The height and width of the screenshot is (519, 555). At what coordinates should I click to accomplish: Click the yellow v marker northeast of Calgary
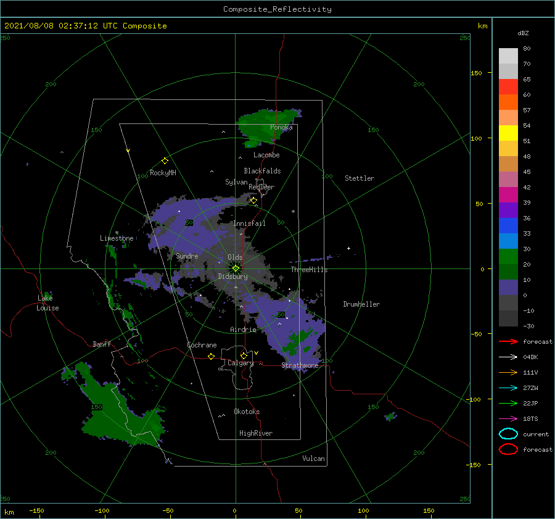(x=257, y=353)
